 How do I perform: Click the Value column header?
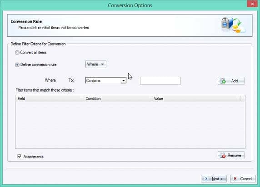tap(196, 98)
